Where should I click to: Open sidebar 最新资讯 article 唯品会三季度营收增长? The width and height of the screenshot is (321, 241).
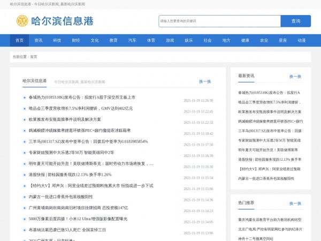270,102
